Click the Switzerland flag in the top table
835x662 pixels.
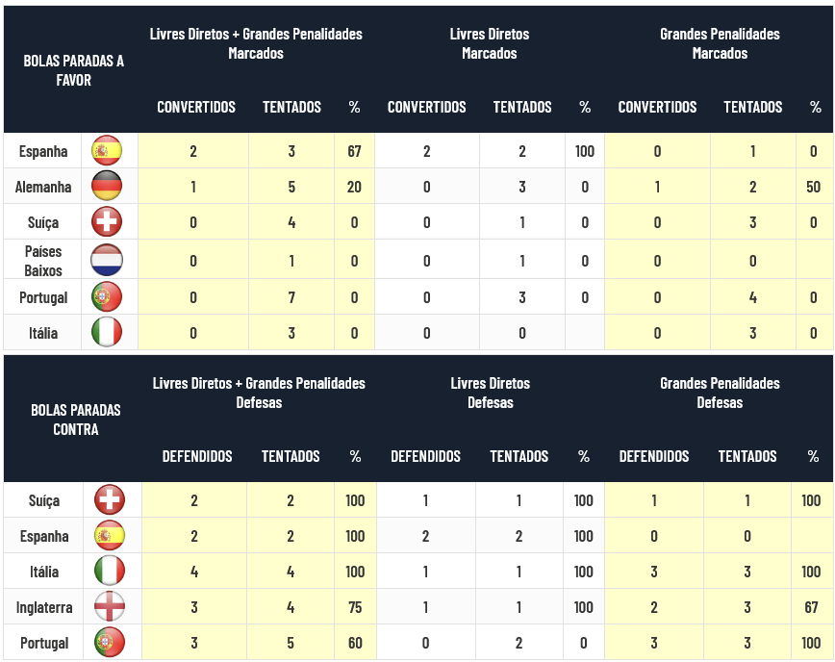pyautogui.click(x=107, y=221)
